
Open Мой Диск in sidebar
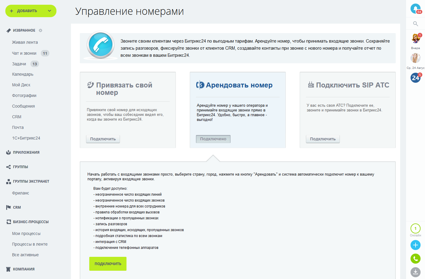21,85
